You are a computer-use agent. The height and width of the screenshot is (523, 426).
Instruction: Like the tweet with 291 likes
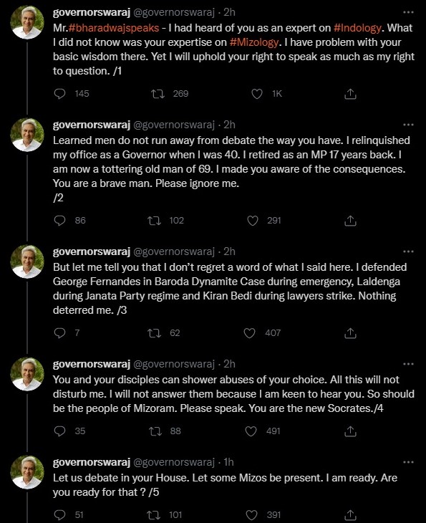click(253, 221)
